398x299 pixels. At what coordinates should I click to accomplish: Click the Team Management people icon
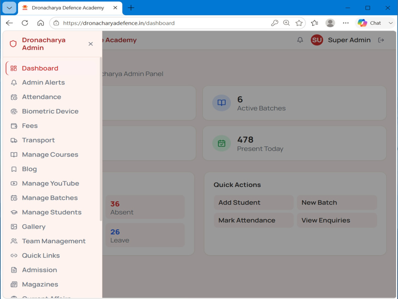click(14, 241)
